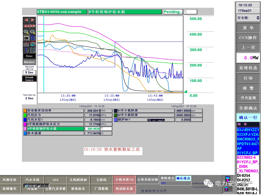Select the 汽包水位1 trend row

click(x=56, y=119)
